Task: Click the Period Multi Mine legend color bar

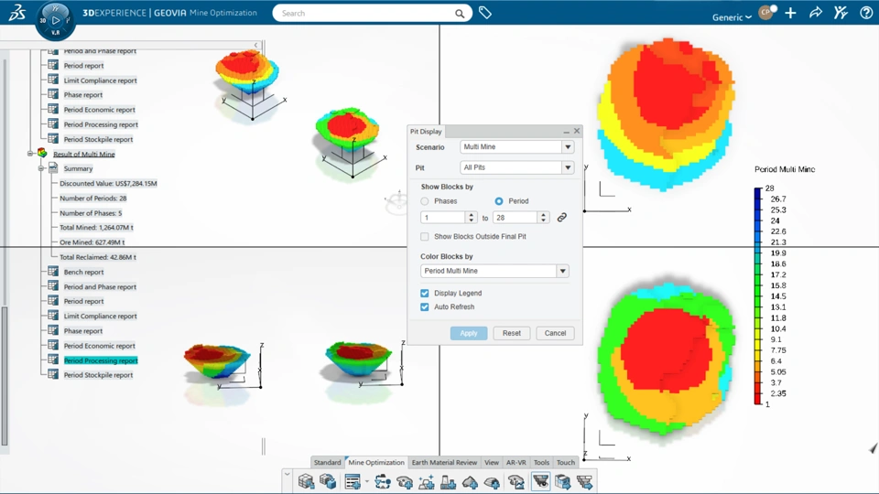Action: pos(758,295)
